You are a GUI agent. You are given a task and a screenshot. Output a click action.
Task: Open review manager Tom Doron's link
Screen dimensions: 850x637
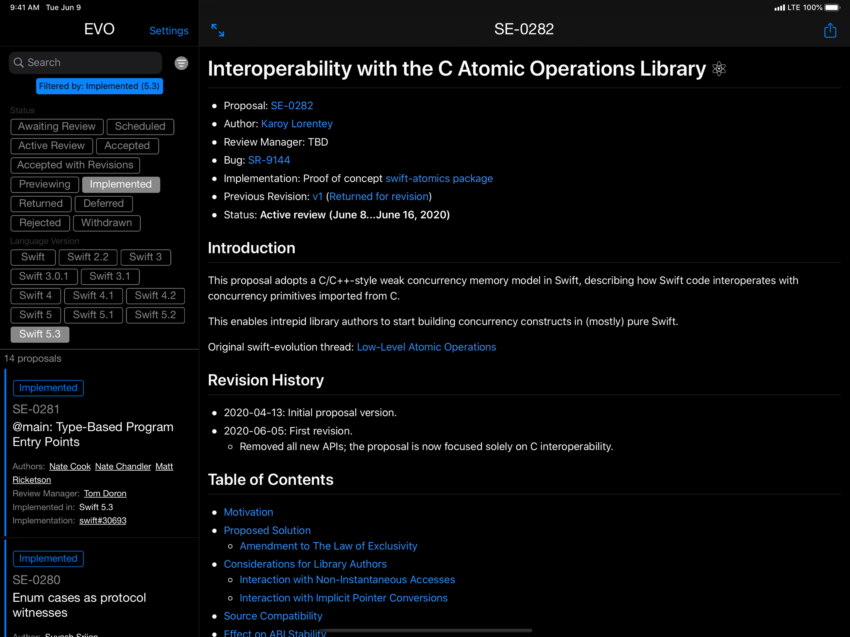pyautogui.click(x=105, y=493)
